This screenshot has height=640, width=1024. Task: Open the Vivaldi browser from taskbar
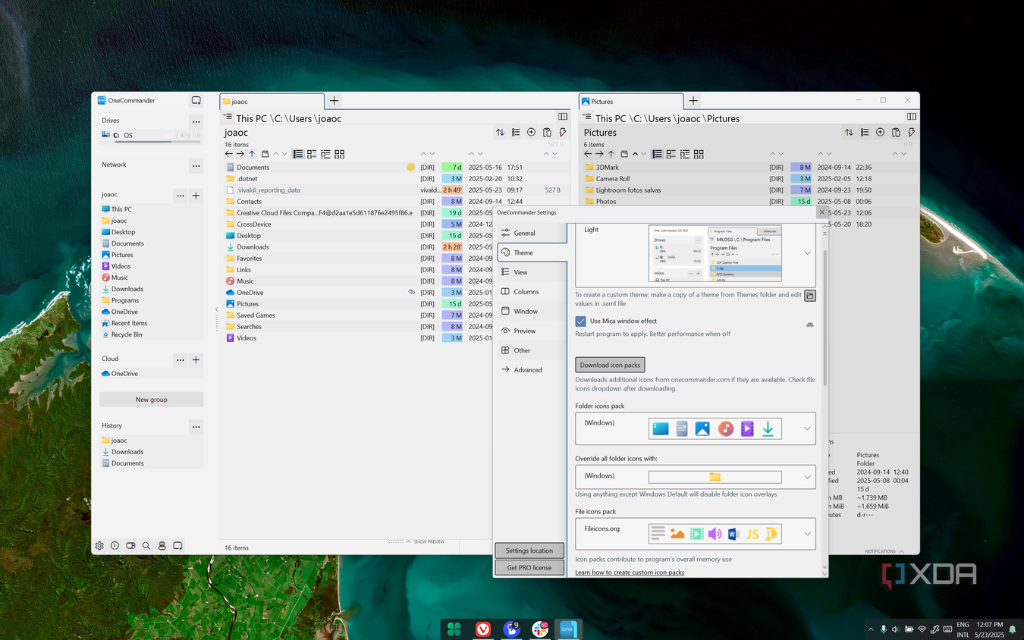483,629
